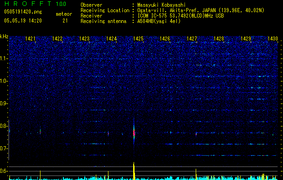Select the ICOM IC-575 receiver description

180,16
